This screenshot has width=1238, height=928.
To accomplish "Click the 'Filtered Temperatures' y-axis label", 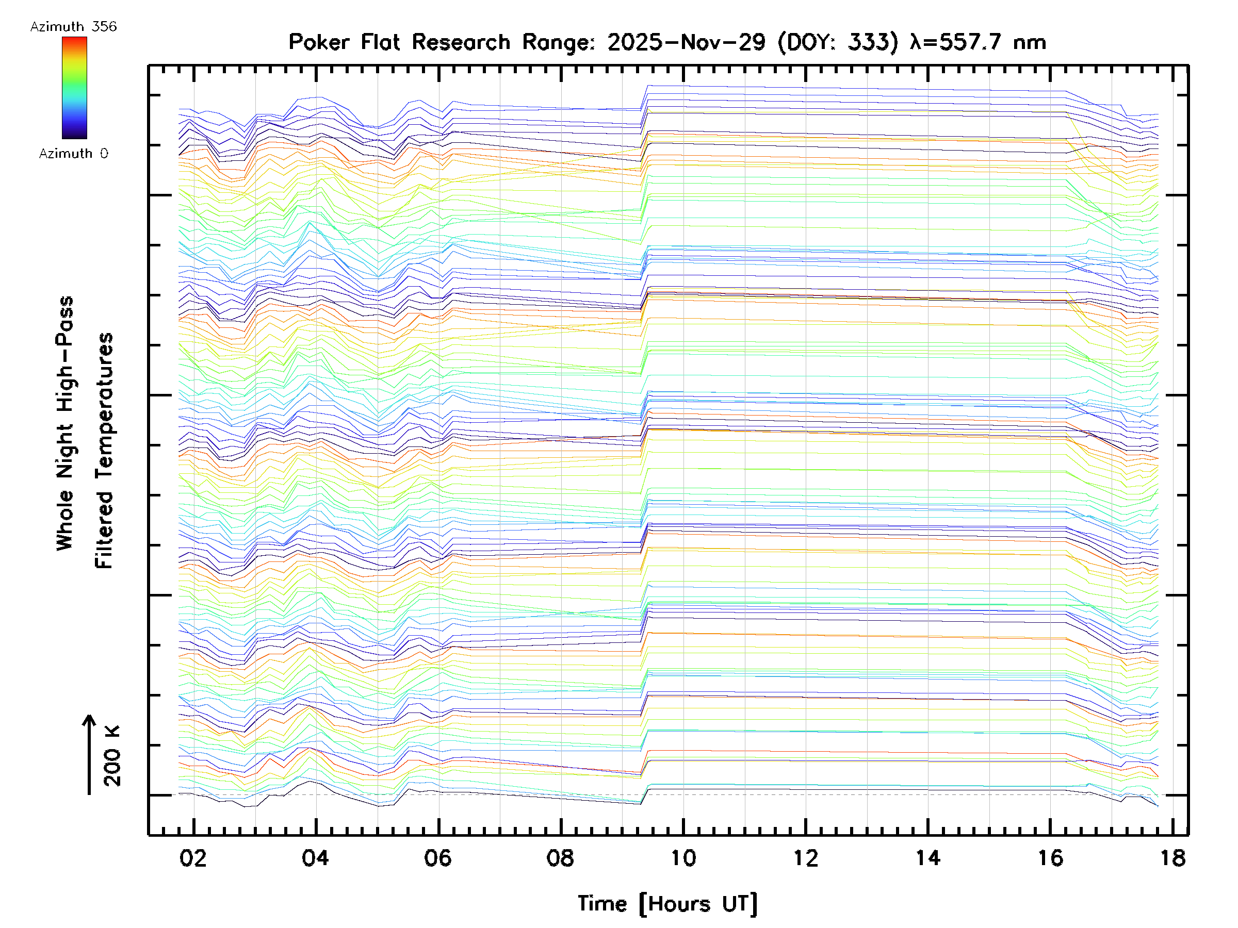I will tap(104, 451).
